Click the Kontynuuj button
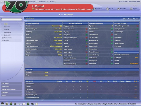141x106 pixels. pyautogui.click(x=69, y=14)
